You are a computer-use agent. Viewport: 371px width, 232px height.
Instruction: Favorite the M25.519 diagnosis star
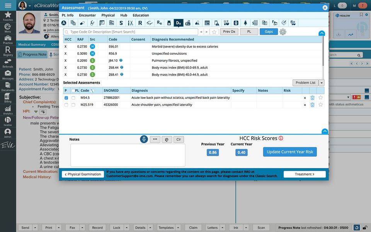[x=321, y=104]
